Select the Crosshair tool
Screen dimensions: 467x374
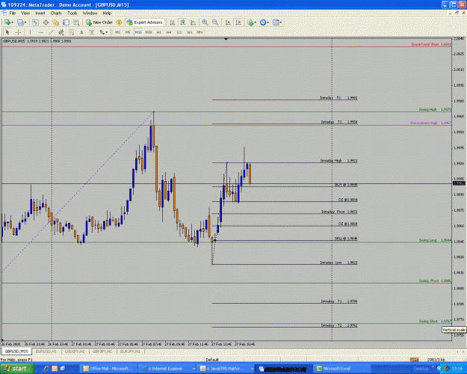pyautogui.click(x=18, y=32)
